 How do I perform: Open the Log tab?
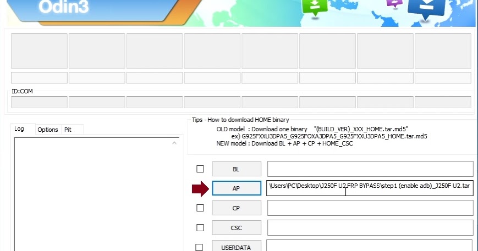tap(19, 129)
